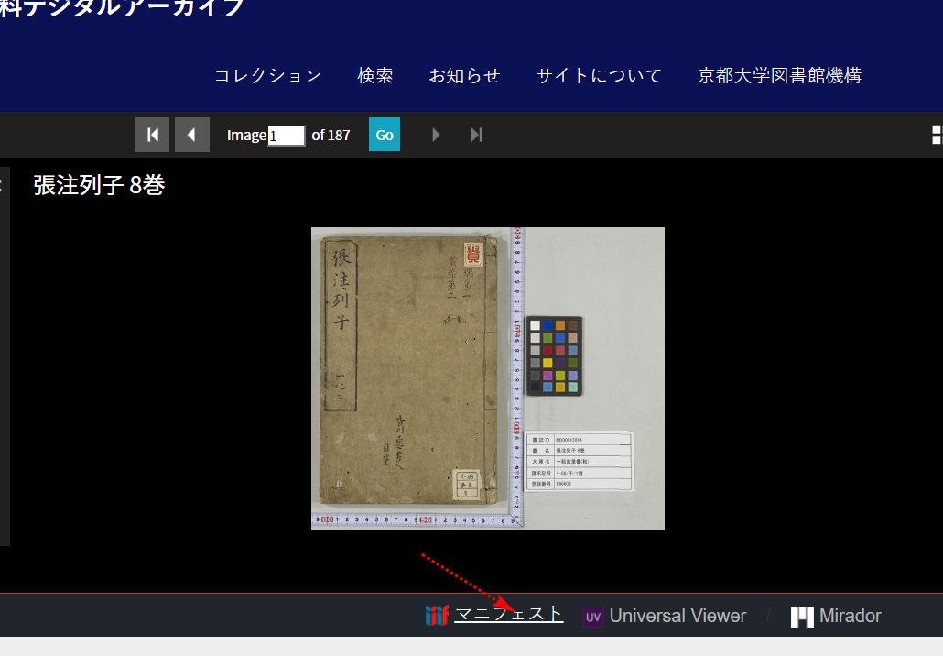
Task: Click the デジタルアーカイブ site title header
Action: 122,7
